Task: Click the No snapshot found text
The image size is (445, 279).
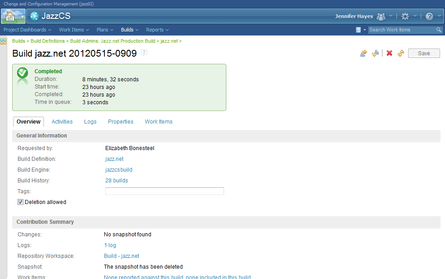Action: tap(127, 235)
